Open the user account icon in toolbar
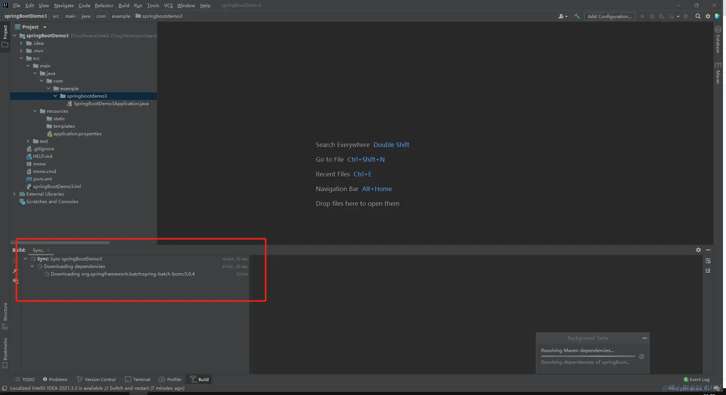Viewport: 726px width, 395px height. (563, 16)
